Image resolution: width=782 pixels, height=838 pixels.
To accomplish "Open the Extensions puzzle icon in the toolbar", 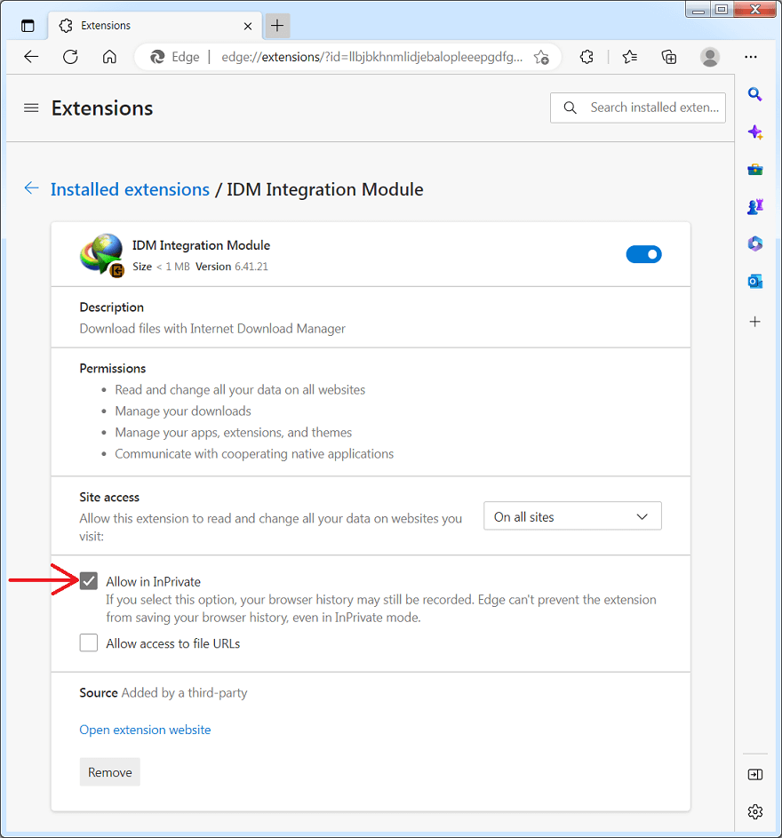I will [x=586, y=56].
